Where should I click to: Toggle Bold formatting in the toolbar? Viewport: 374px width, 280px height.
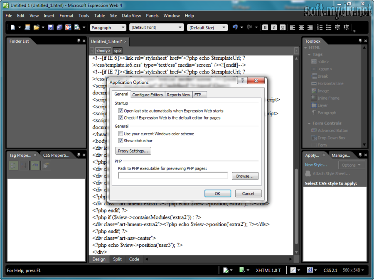(x=265, y=27)
